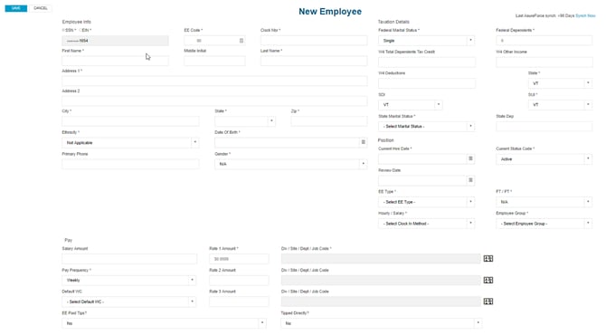Click the W4 Deductions input field
606x335 pixels.
[427, 83]
